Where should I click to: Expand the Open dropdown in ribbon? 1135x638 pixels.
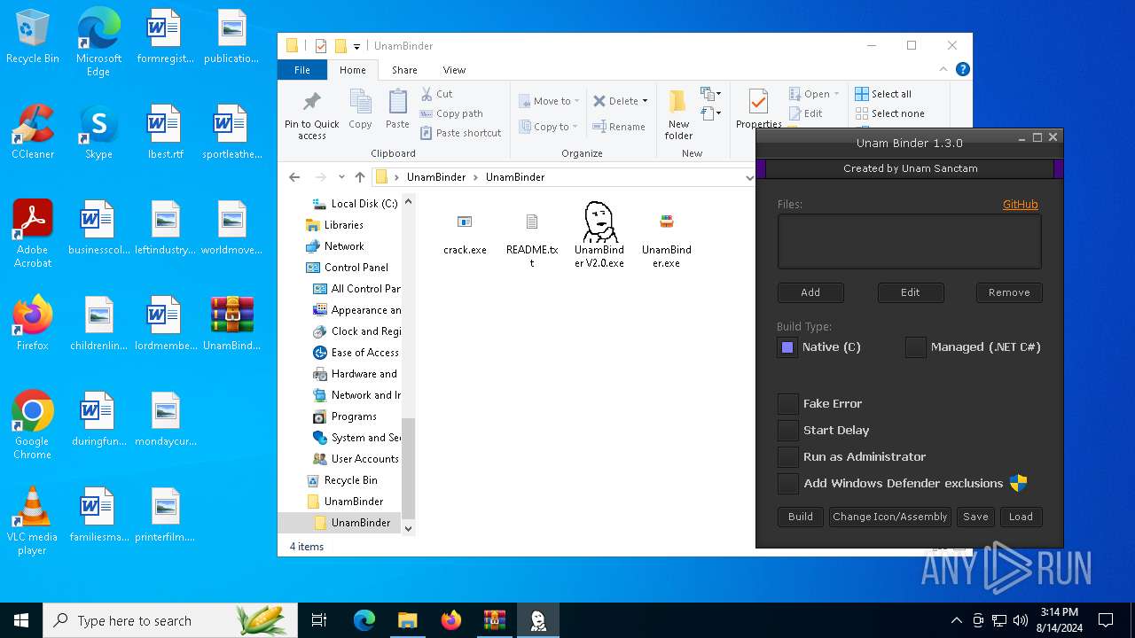pos(836,94)
